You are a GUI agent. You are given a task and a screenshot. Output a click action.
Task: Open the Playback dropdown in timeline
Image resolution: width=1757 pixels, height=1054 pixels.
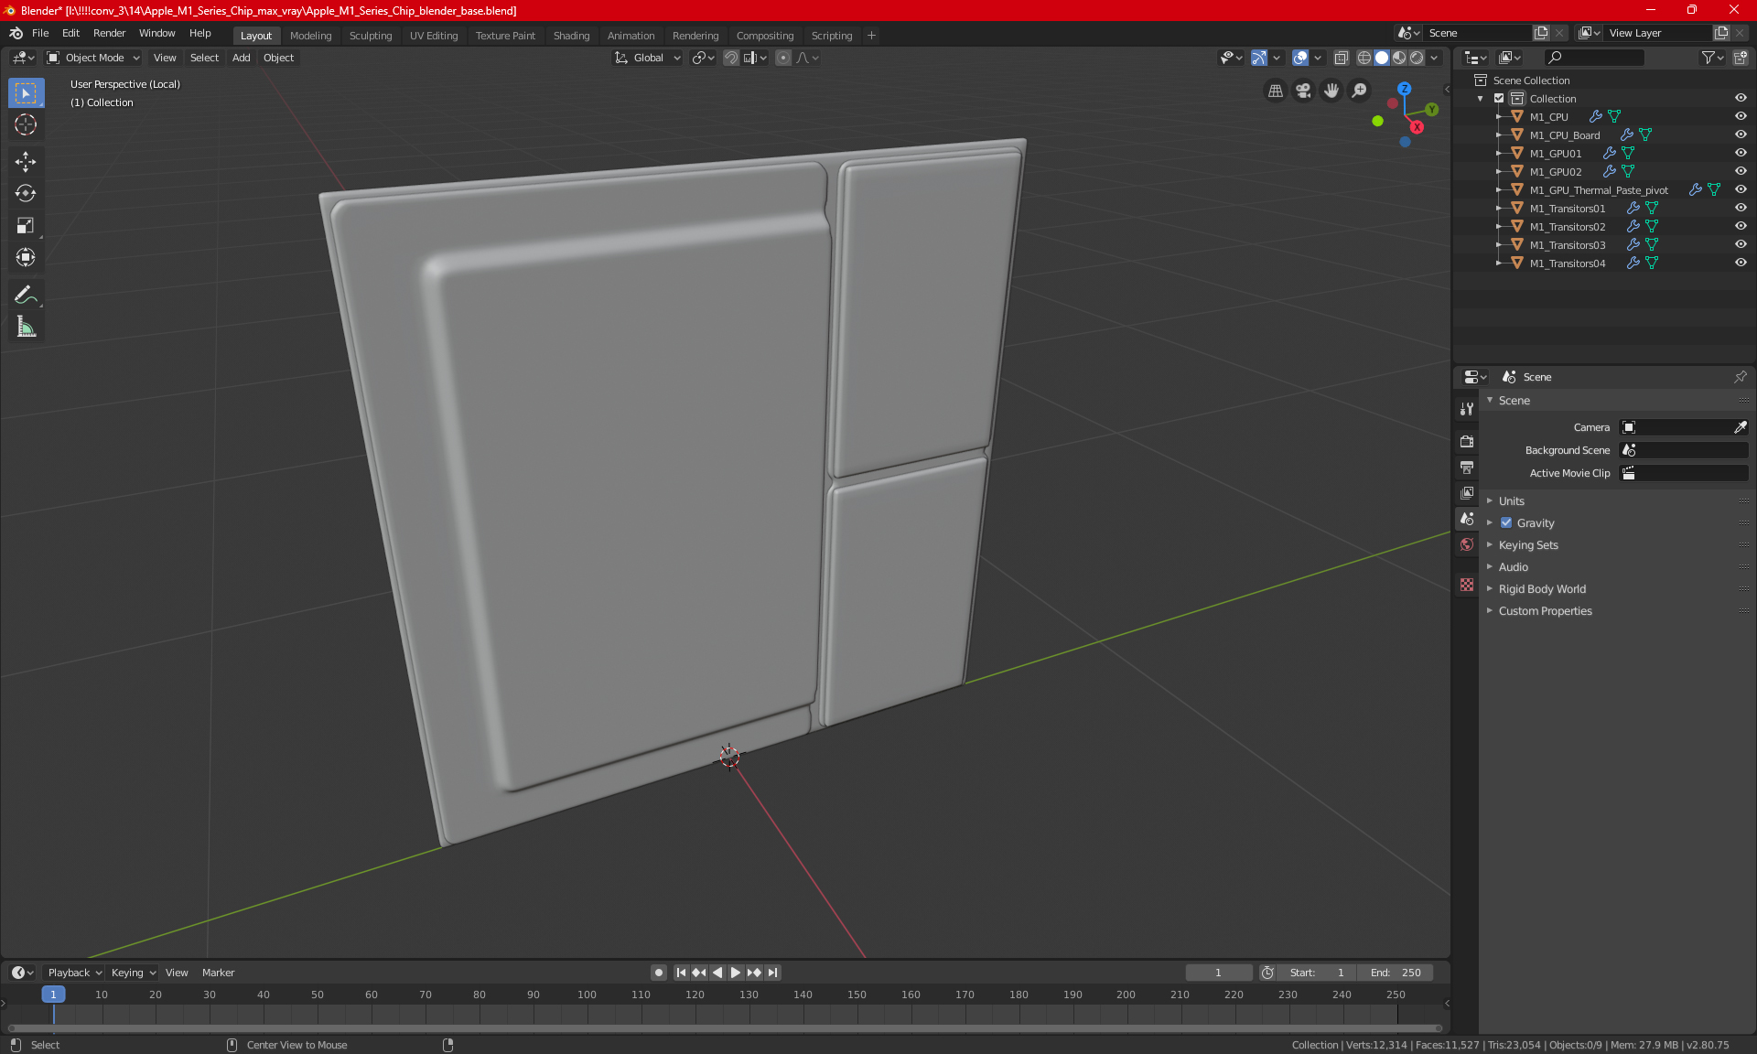74,973
